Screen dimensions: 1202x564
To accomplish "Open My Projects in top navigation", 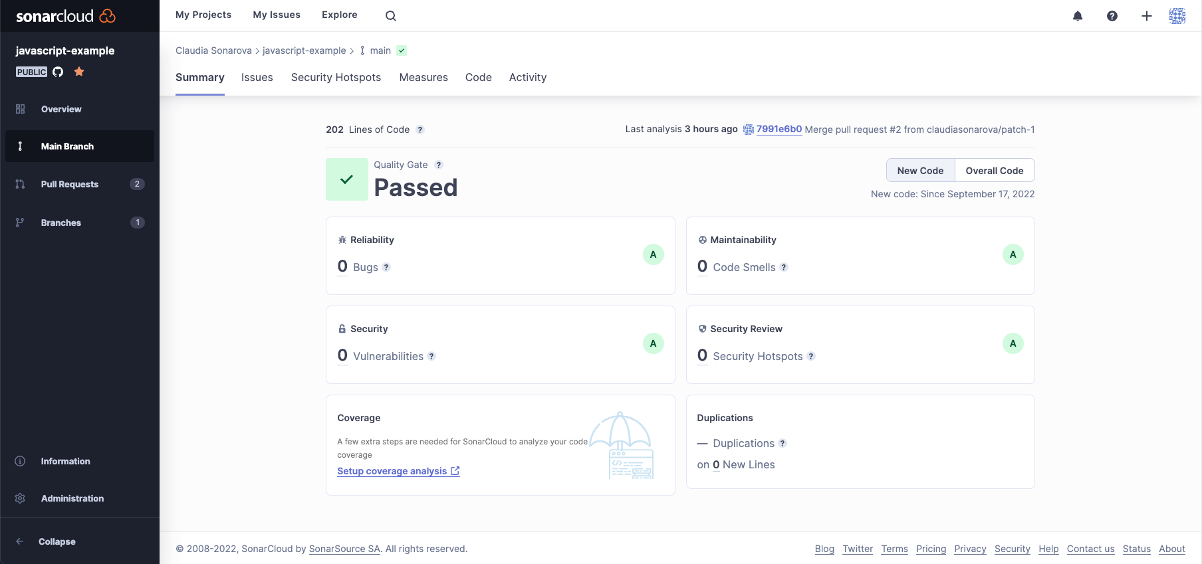I will (x=203, y=15).
